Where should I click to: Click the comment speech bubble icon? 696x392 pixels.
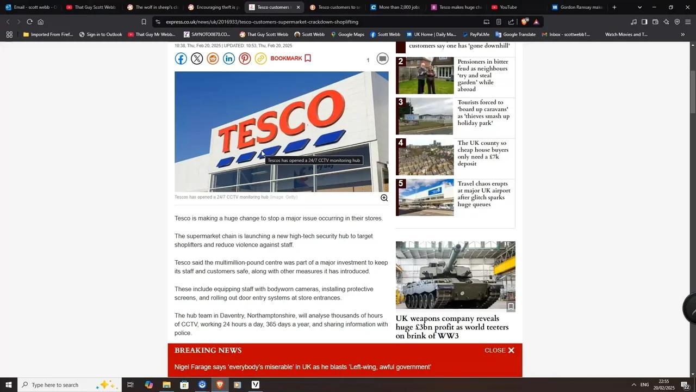pyautogui.click(x=382, y=58)
